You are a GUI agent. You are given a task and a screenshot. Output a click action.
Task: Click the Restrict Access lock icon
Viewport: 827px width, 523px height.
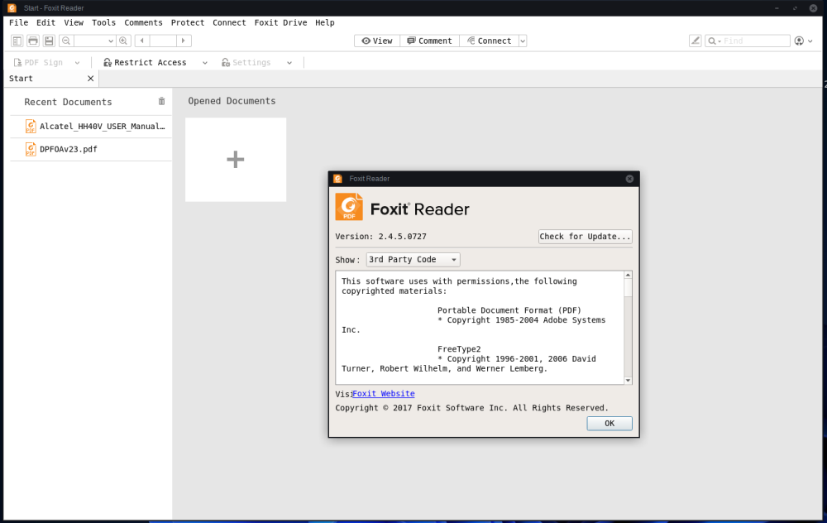coord(107,62)
